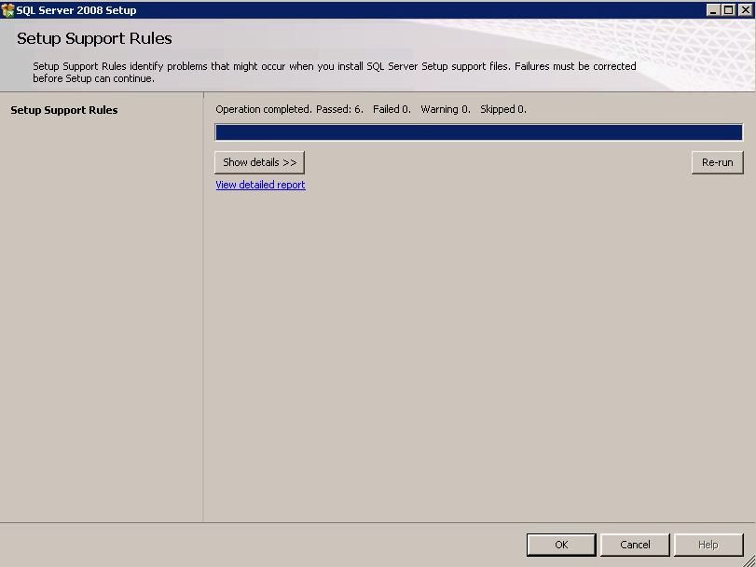Click the left navigation pane background
This screenshot has height=567, width=756.
click(103, 326)
